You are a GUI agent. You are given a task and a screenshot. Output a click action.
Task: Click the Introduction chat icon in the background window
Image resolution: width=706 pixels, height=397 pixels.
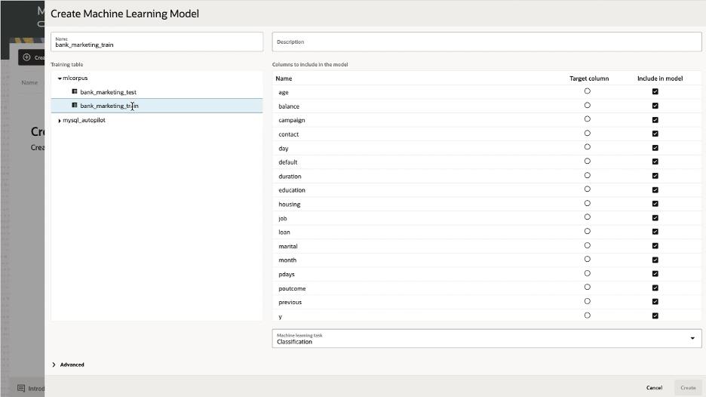click(21, 388)
